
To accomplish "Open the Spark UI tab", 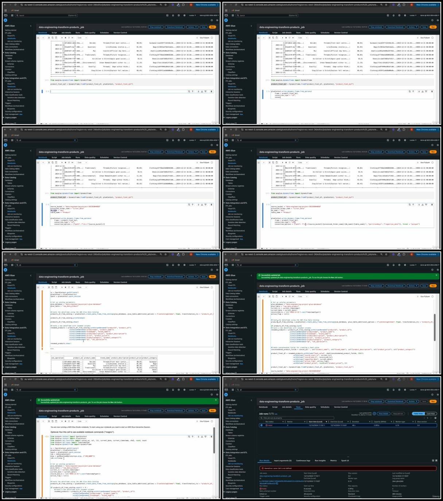I will 345,460.
